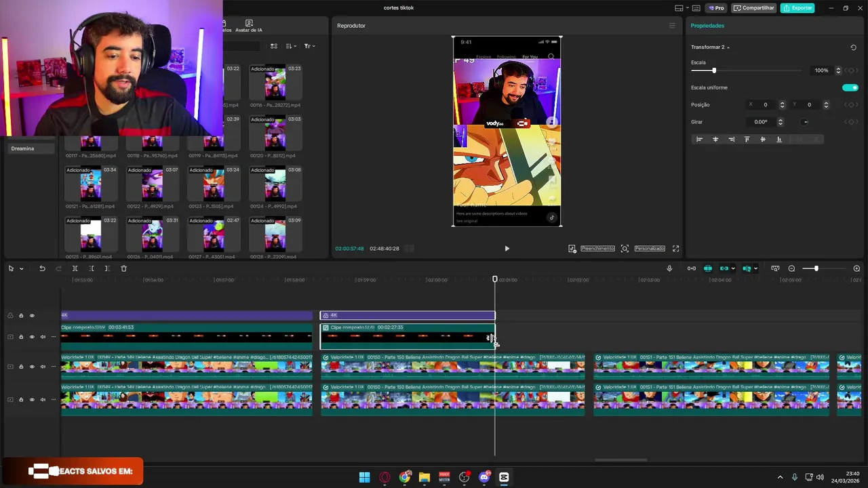
Task: Open the fit-to-timeline icon beside zoom-out
Action: [775, 268]
